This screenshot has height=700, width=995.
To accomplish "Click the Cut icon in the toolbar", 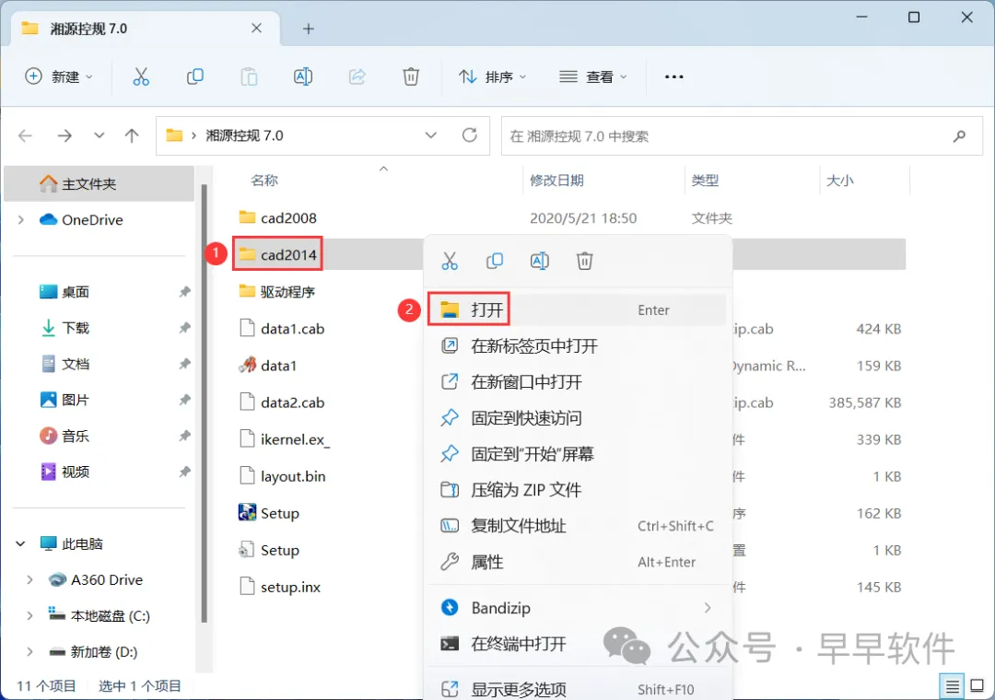I will (x=141, y=76).
